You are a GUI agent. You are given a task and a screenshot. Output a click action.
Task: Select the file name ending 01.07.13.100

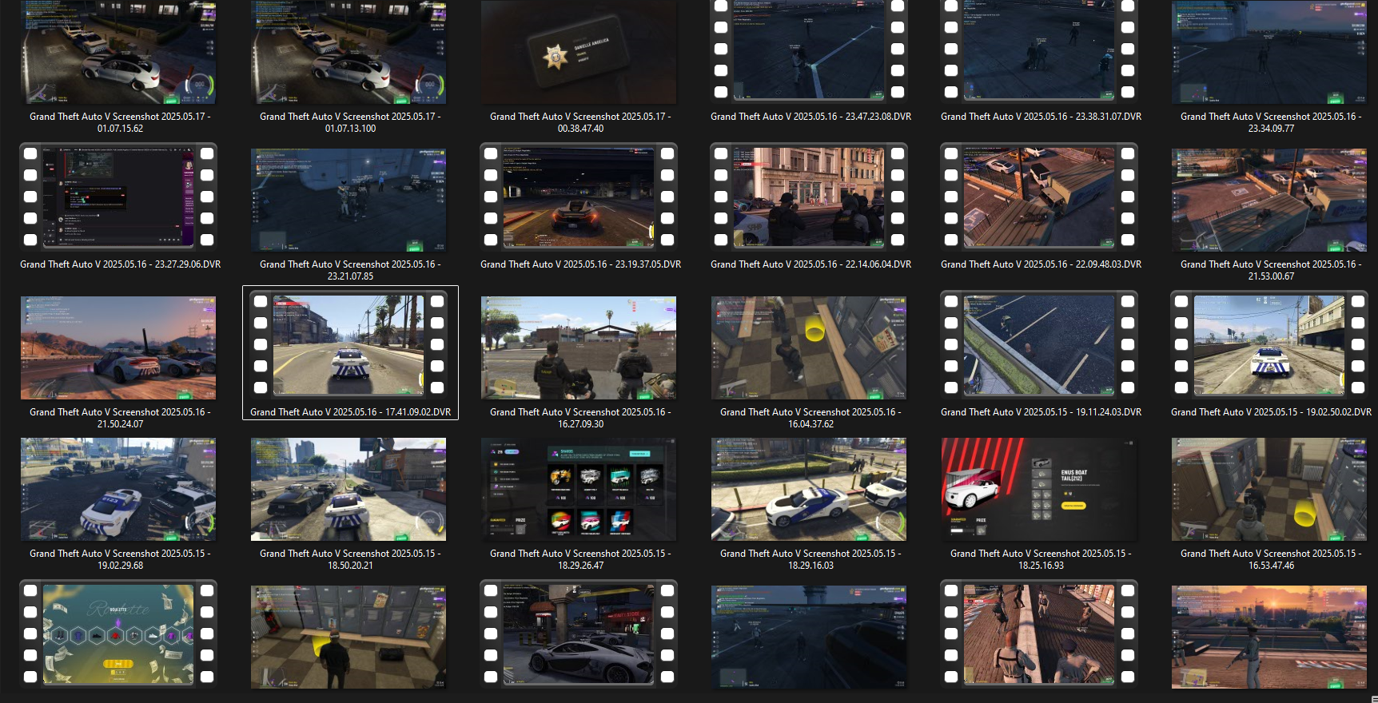[x=350, y=122]
